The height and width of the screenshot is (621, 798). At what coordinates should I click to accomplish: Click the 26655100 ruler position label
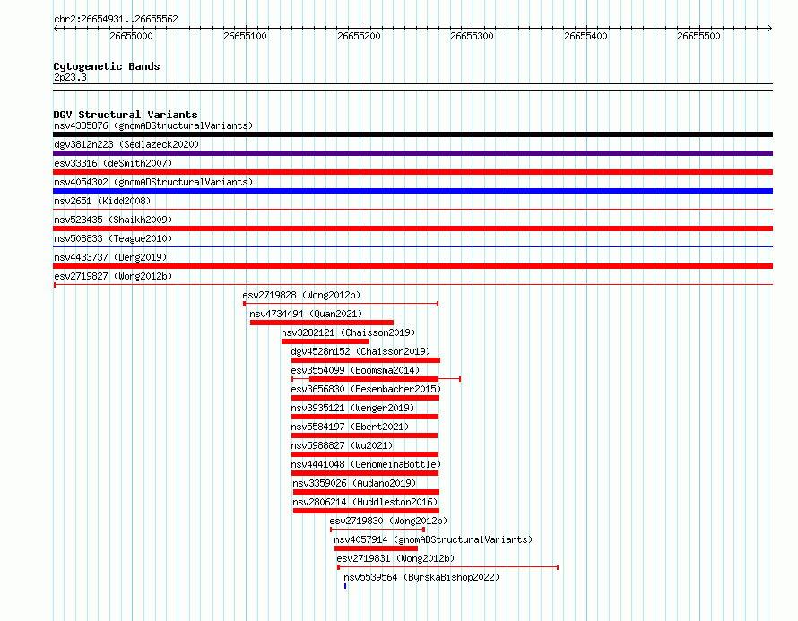[x=245, y=36]
